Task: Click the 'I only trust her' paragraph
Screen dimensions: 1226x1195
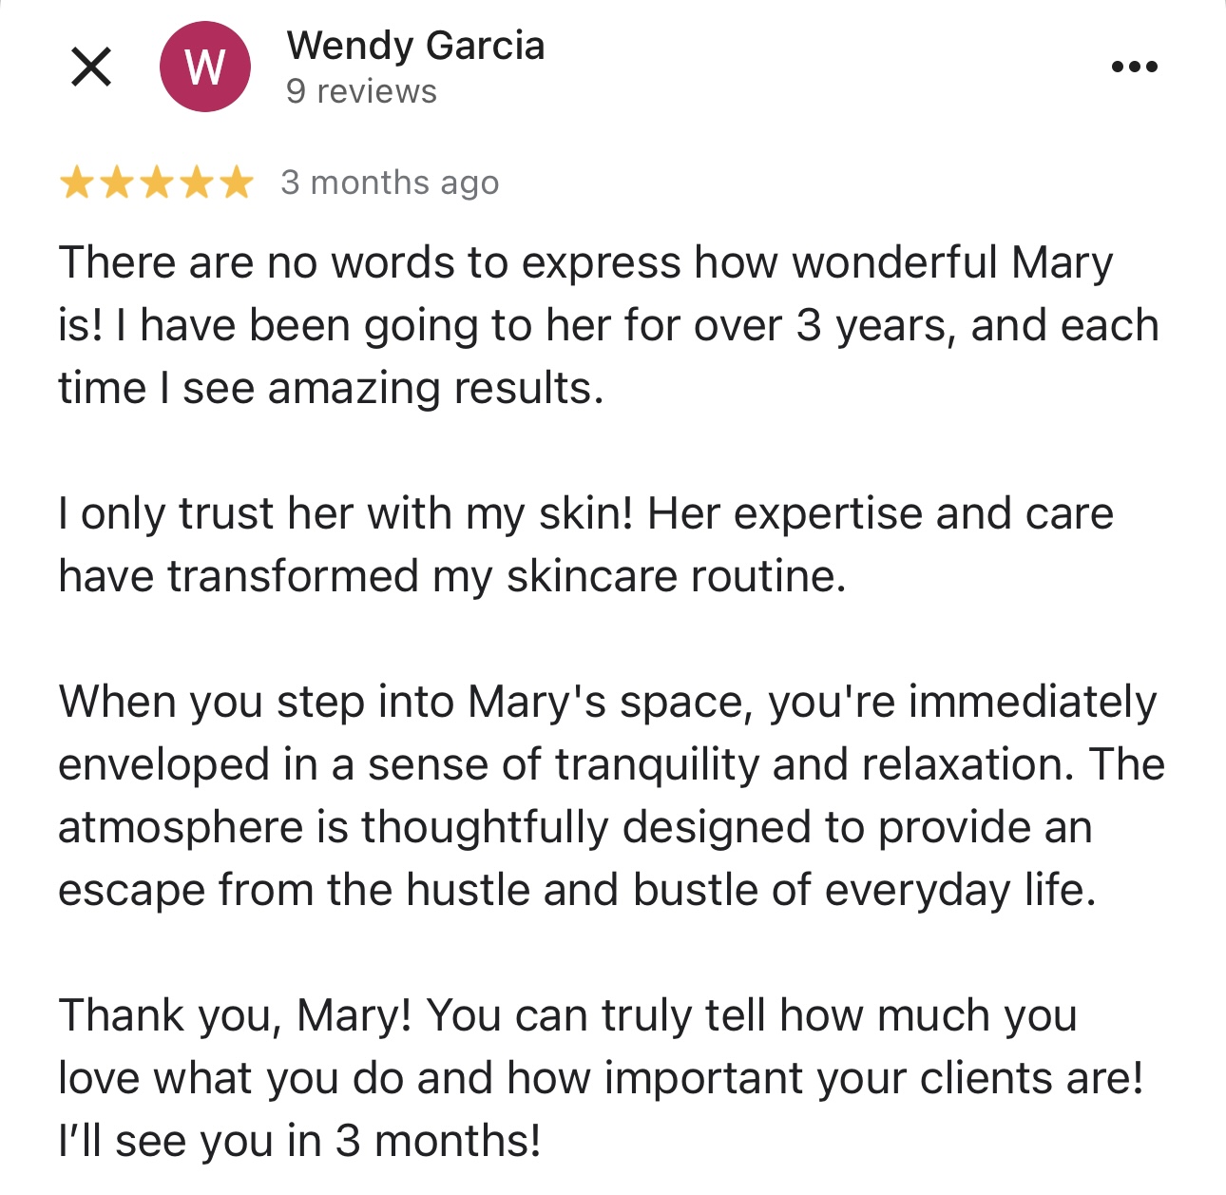Action: coord(585,545)
